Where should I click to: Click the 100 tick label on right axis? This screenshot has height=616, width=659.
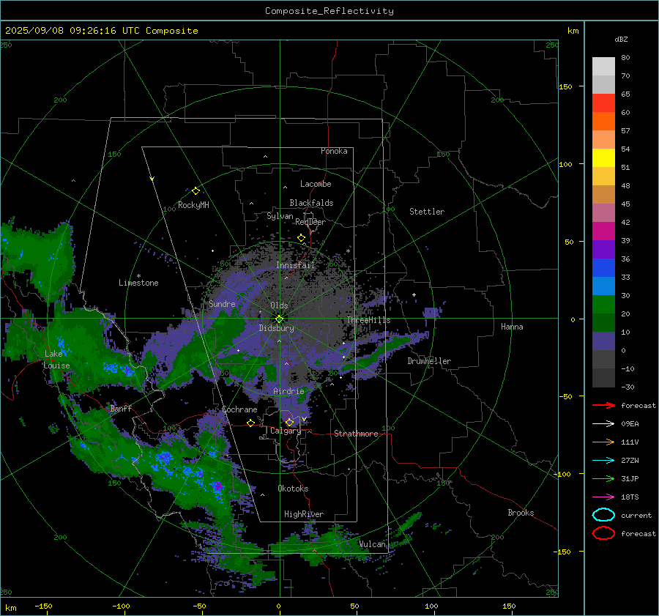tap(565, 164)
